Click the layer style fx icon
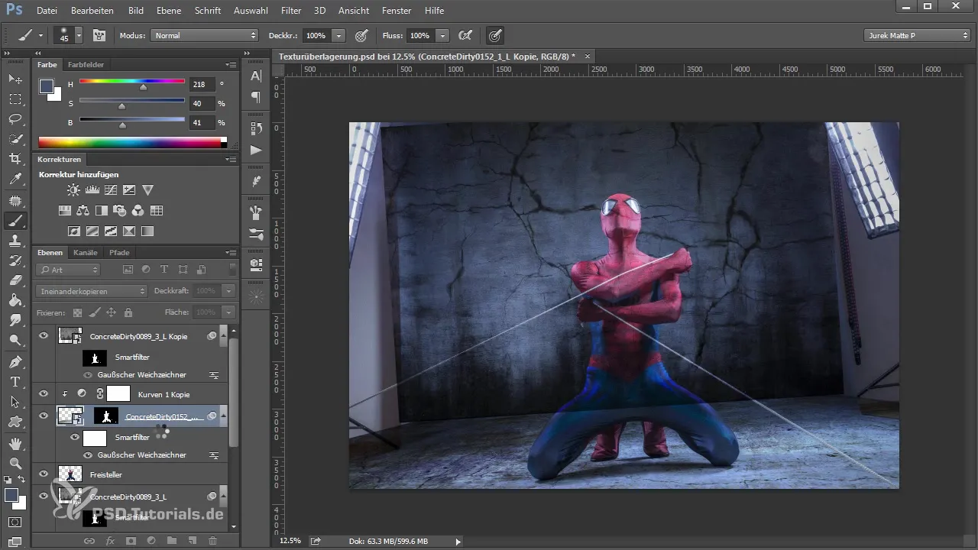This screenshot has width=978, height=550. pos(110,541)
